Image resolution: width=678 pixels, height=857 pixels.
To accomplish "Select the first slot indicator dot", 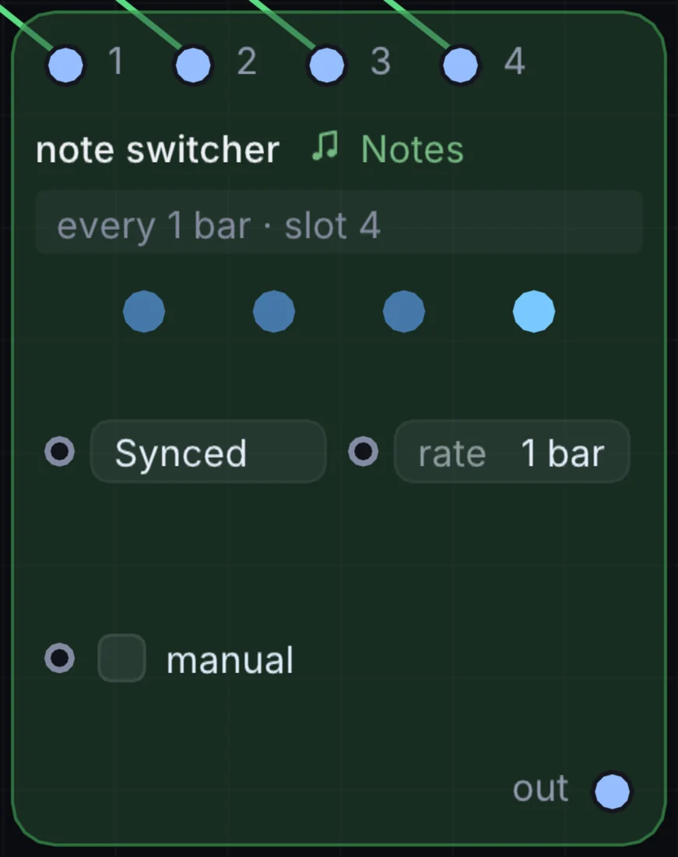I will point(144,312).
